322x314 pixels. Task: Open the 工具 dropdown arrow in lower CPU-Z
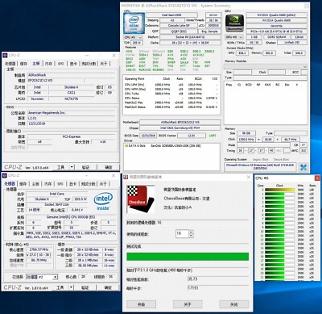tap(71, 287)
